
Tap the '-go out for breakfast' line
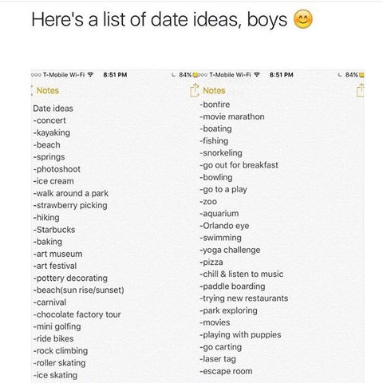click(x=239, y=165)
